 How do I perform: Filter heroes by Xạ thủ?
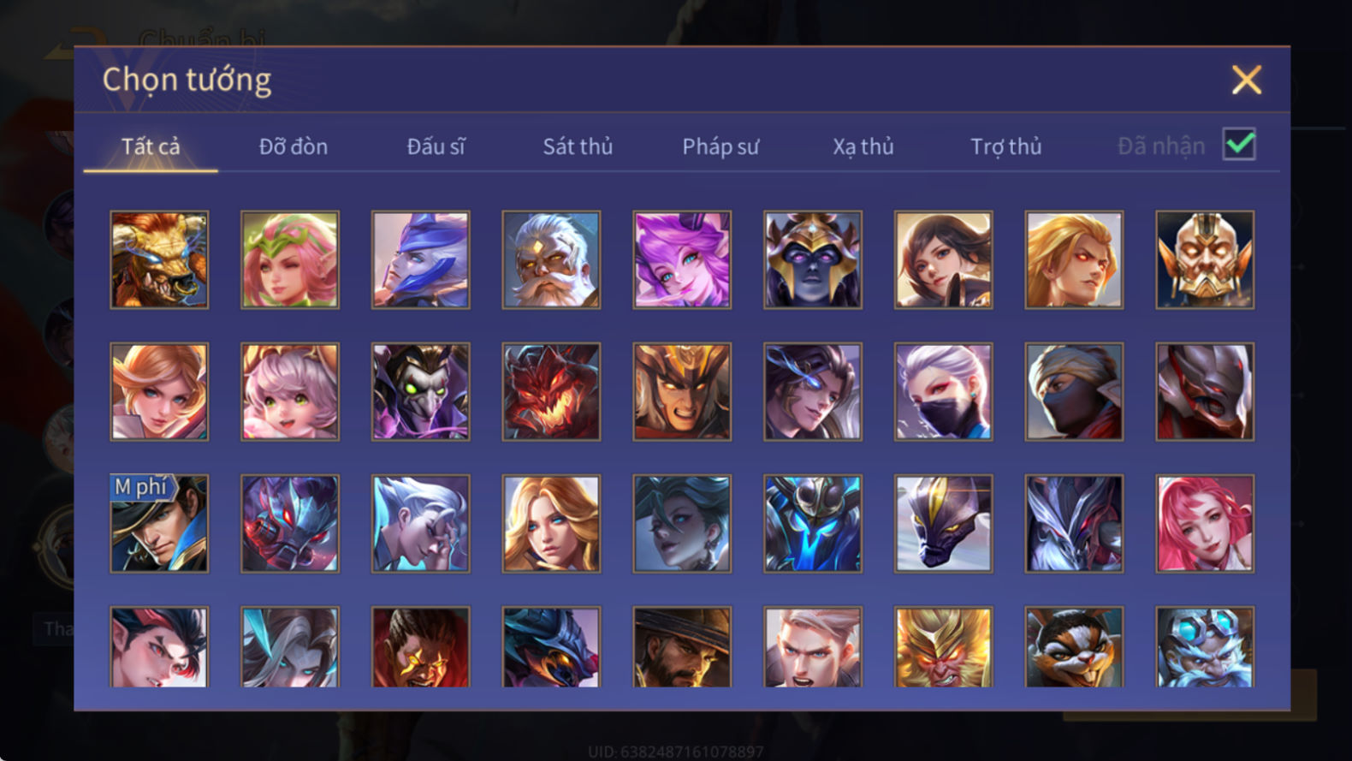pyautogui.click(x=863, y=146)
